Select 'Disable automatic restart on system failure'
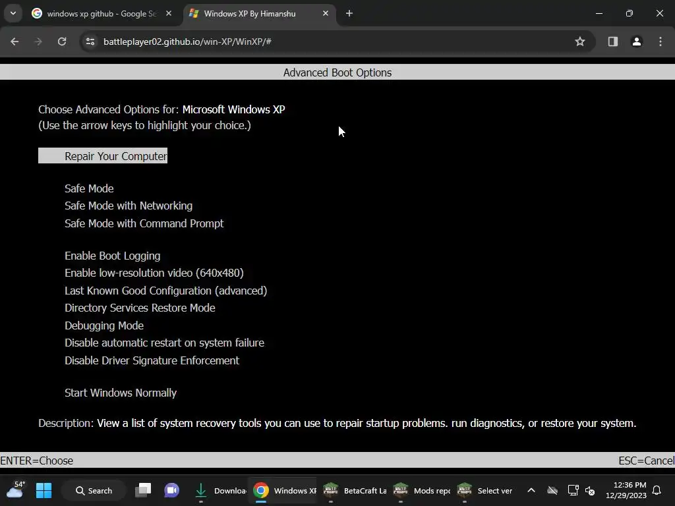The height and width of the screenshot is (506, 675). [x=164, y=343]
